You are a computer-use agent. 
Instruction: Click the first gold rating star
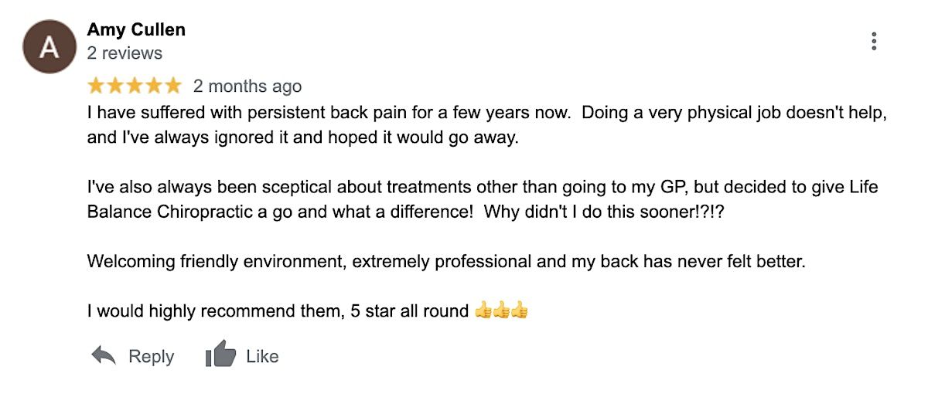click(97, 85)
